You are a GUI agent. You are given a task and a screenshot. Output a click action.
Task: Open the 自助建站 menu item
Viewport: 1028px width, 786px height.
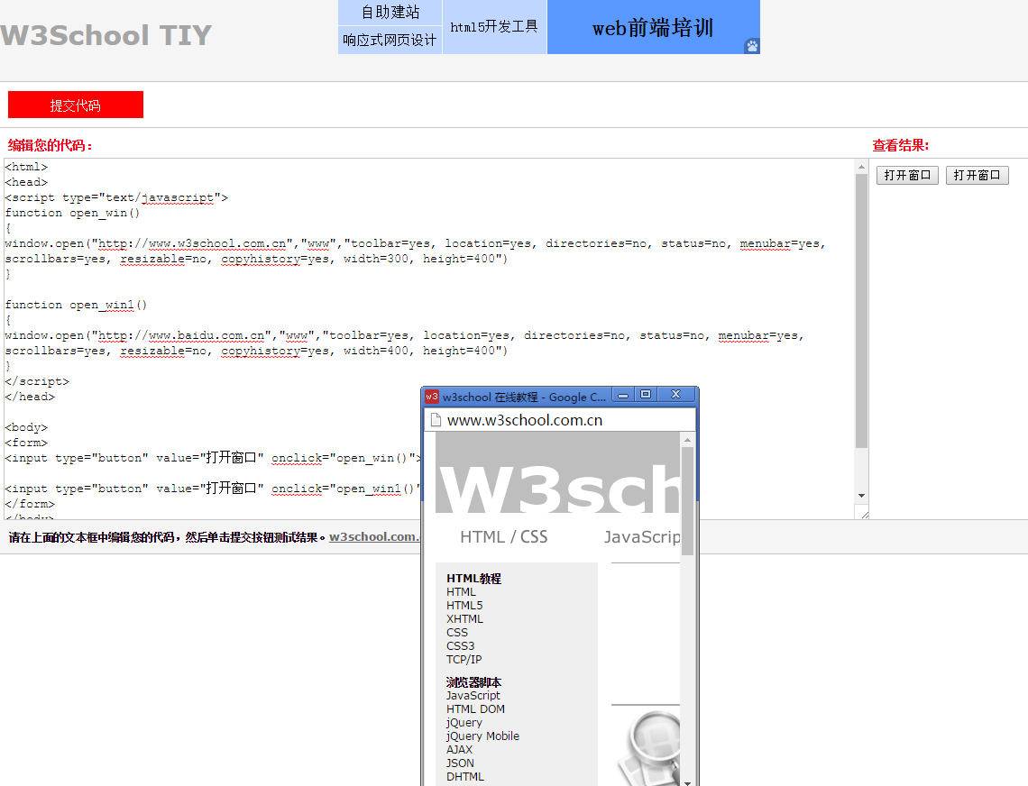[389, 13]
